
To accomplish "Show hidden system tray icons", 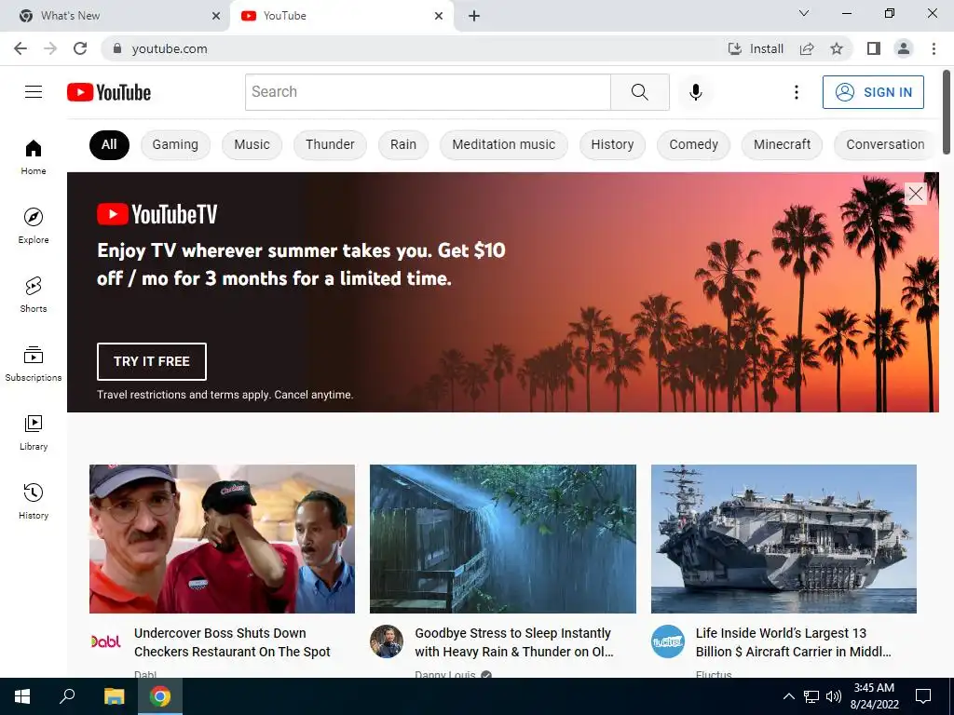I will coord(788,696).
